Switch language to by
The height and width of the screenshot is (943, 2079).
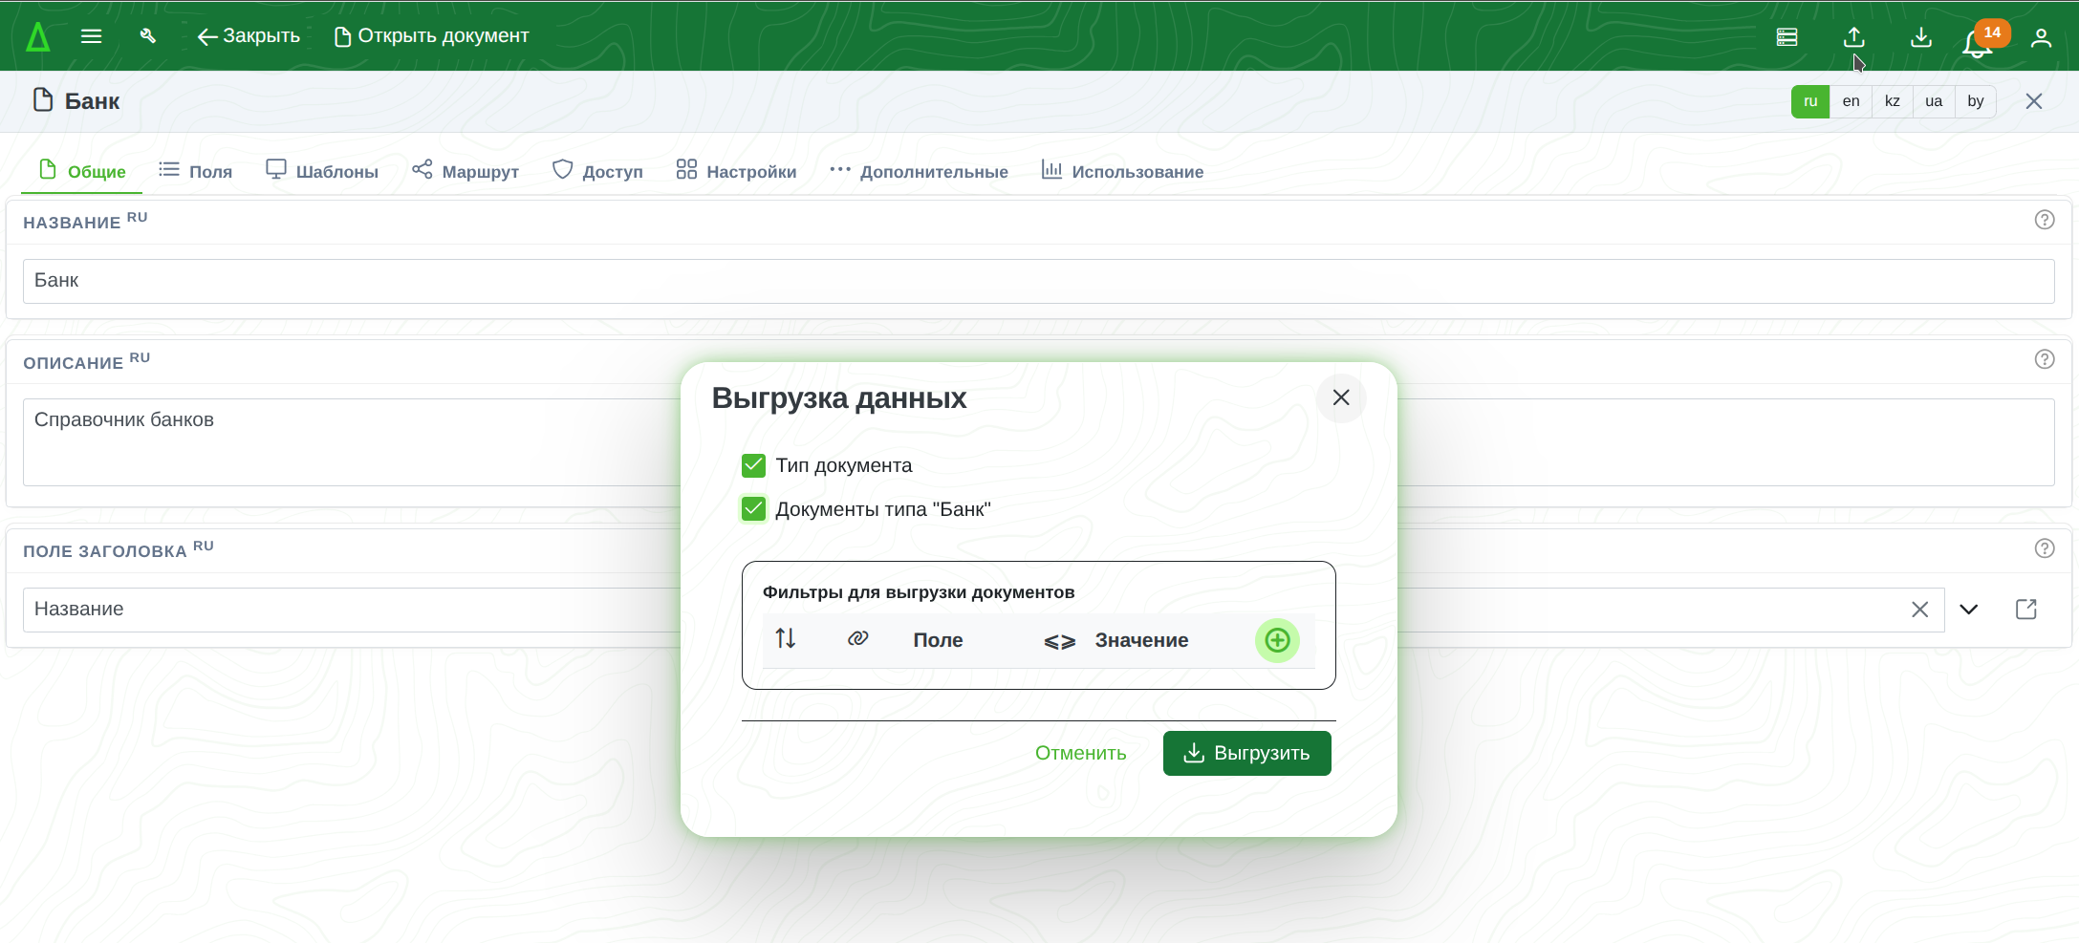tap(1976, 101)
